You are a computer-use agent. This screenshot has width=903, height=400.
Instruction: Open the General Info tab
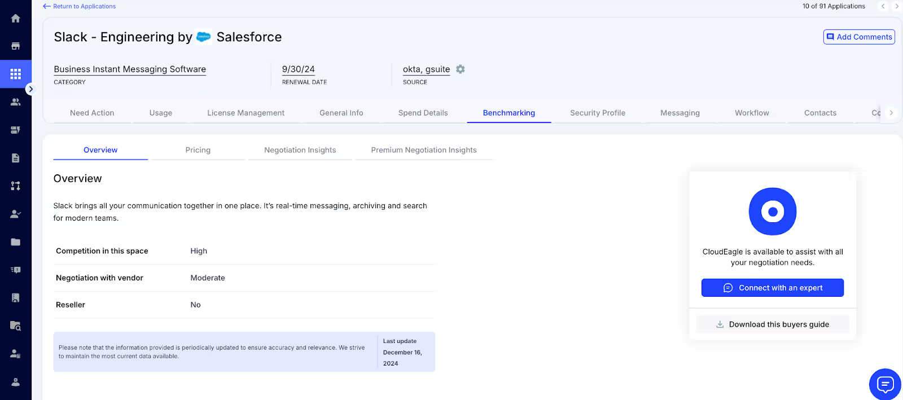[341, 113]
